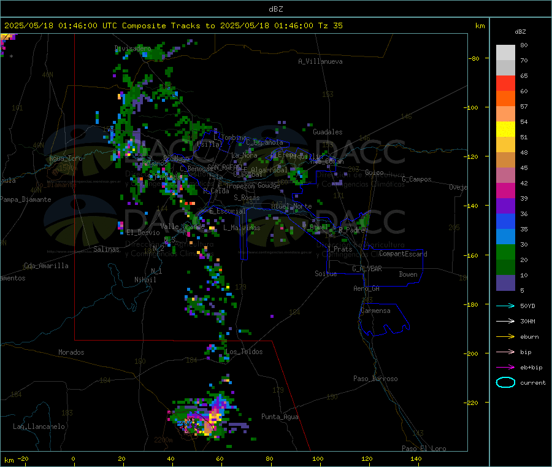Click the Cda_Amarilla location label
552x467 pixels.
tap(46, 266)
